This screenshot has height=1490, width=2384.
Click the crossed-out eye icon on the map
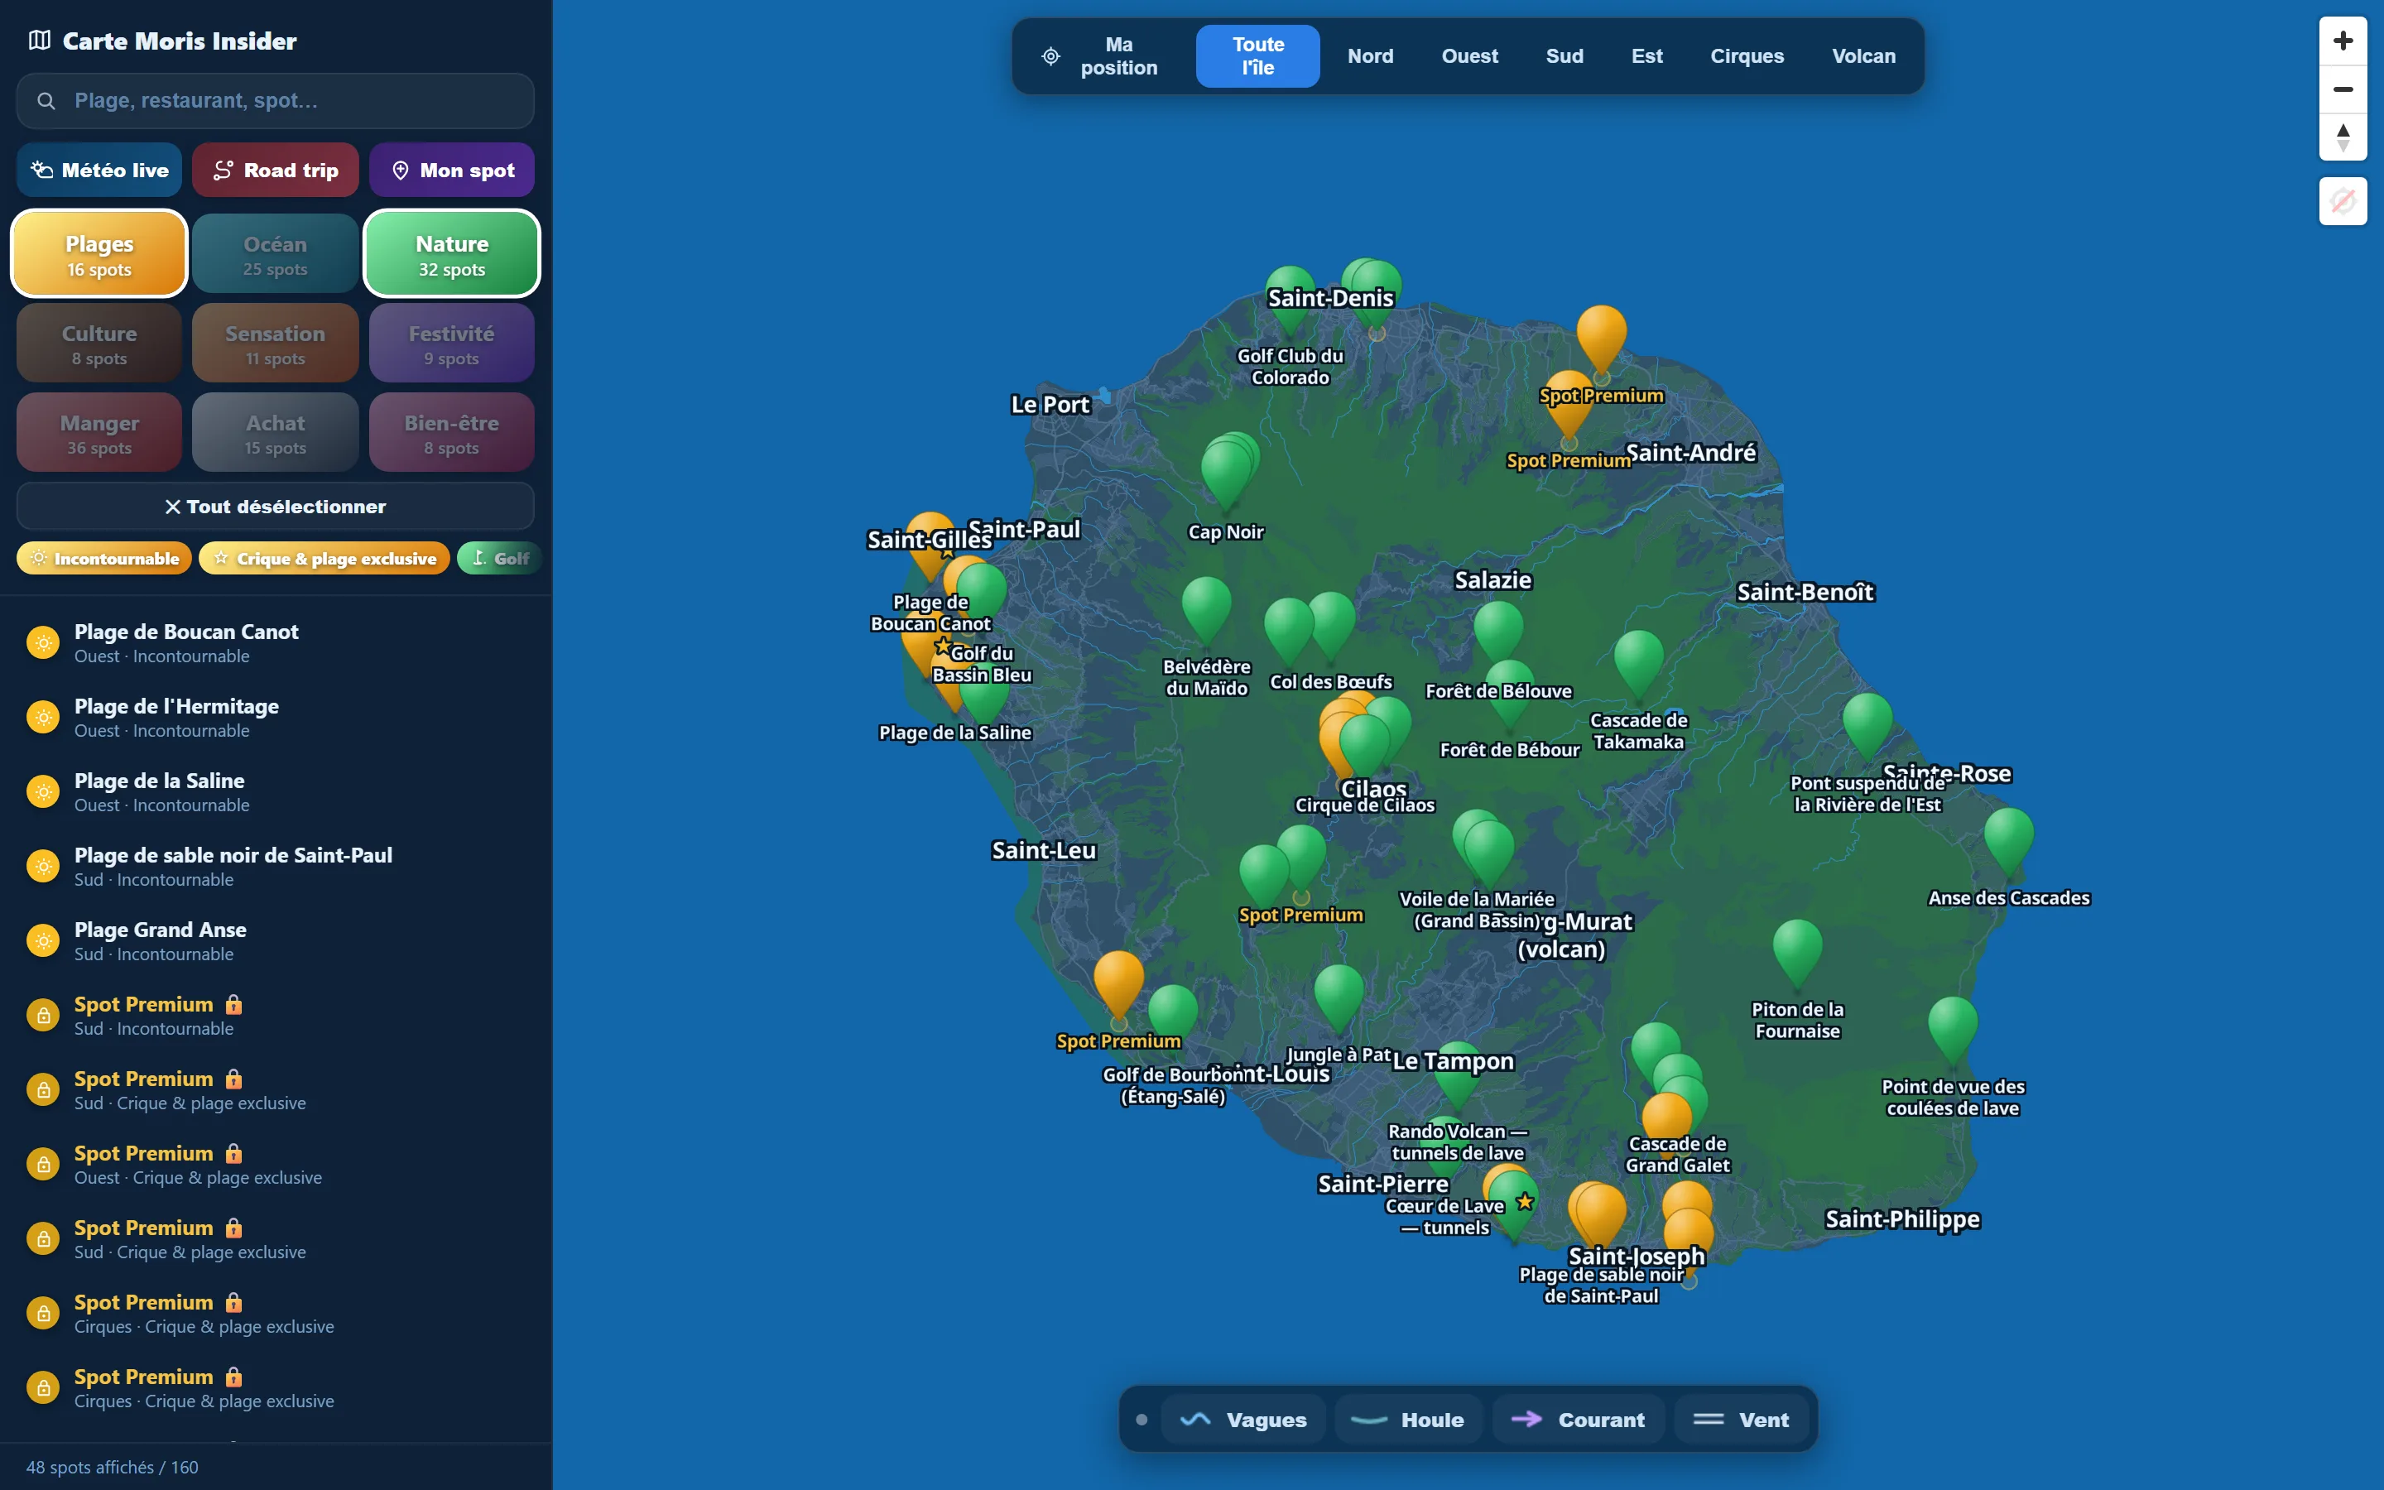(x=2343, y=201)
